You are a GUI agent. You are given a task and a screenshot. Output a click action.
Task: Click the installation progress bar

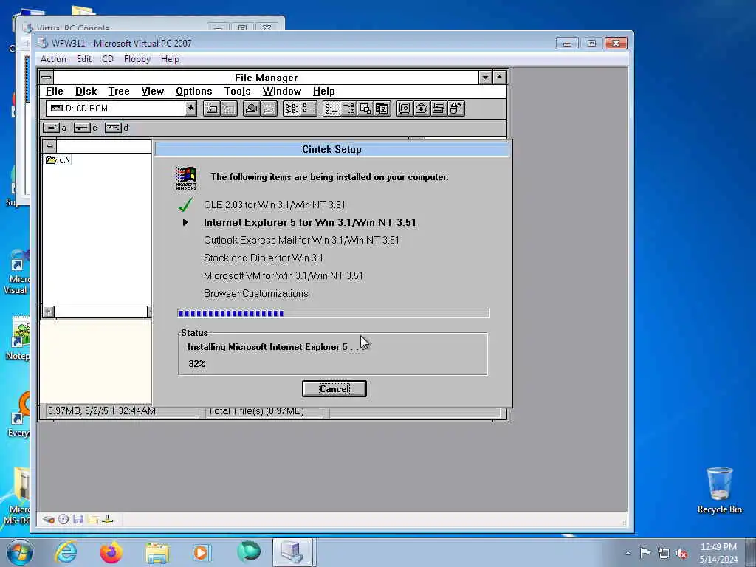click(334, 313)
